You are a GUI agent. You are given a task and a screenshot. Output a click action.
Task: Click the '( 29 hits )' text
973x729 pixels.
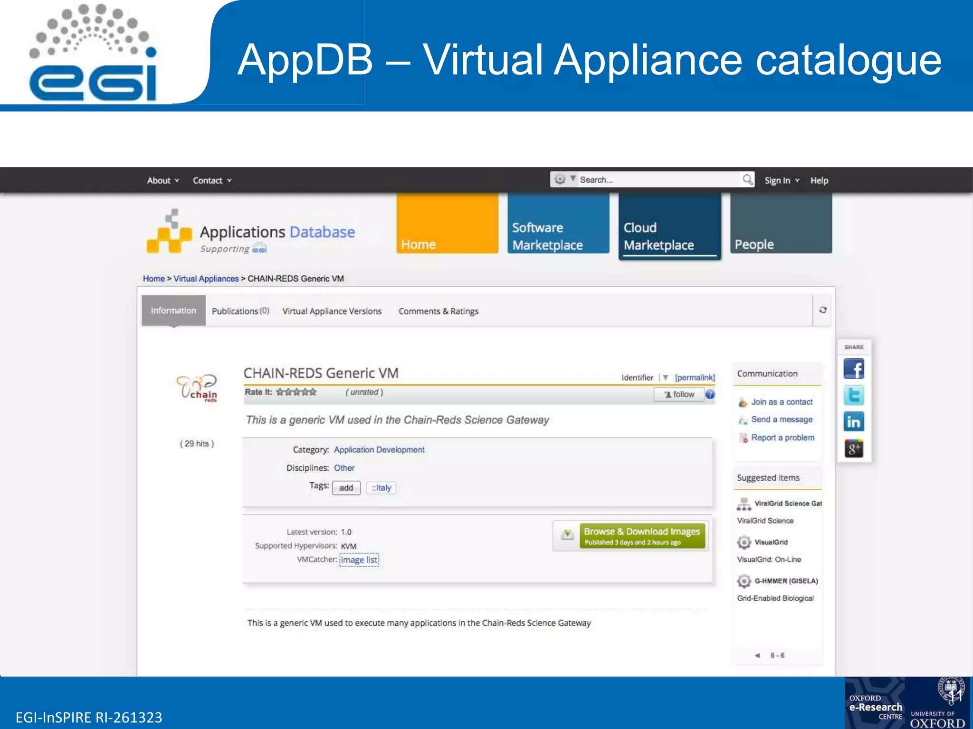pyautogui.click(x=197, y=444)
